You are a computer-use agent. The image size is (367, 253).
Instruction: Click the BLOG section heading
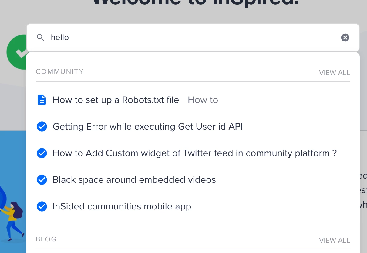[x=46, y=239]
